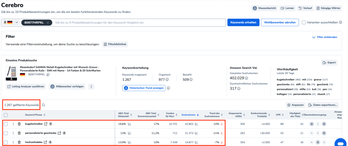Open info icon next to Varianten ausschließen
The width and height of the screenshot is (348, 146).
tap(341, 22)
